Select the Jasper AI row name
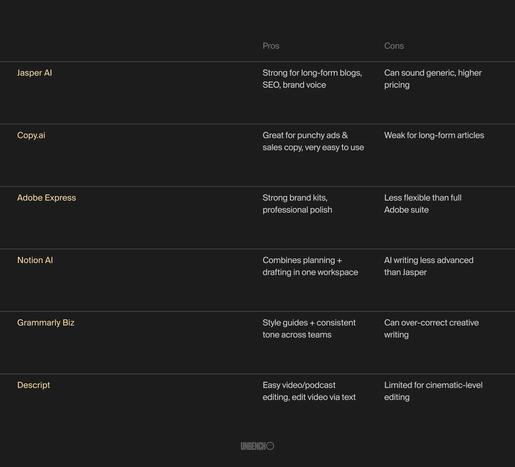 34,73
